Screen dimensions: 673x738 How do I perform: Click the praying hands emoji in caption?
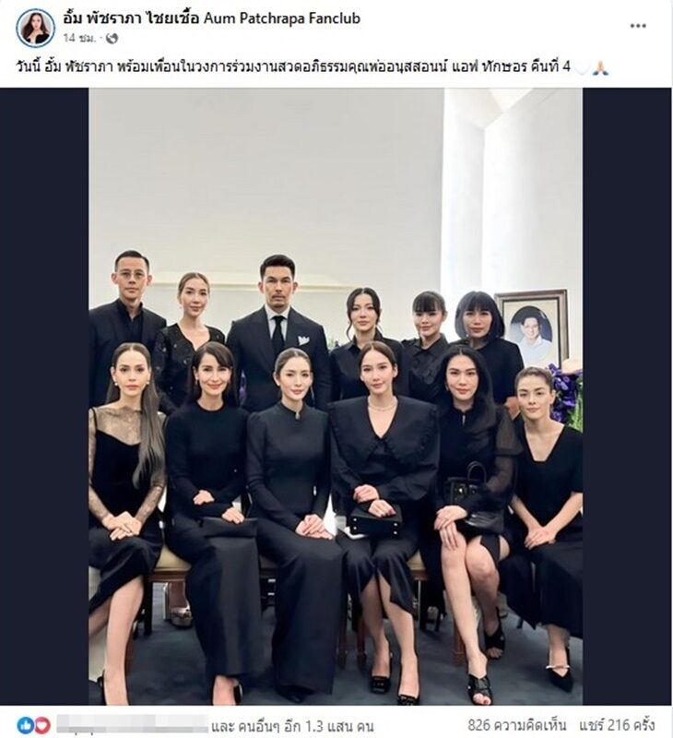pyautogui.click(x=600, y=67)
